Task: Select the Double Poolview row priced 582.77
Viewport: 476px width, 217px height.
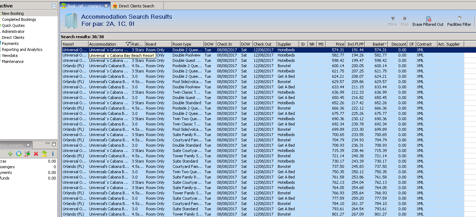Action: [x=269, y=55]
